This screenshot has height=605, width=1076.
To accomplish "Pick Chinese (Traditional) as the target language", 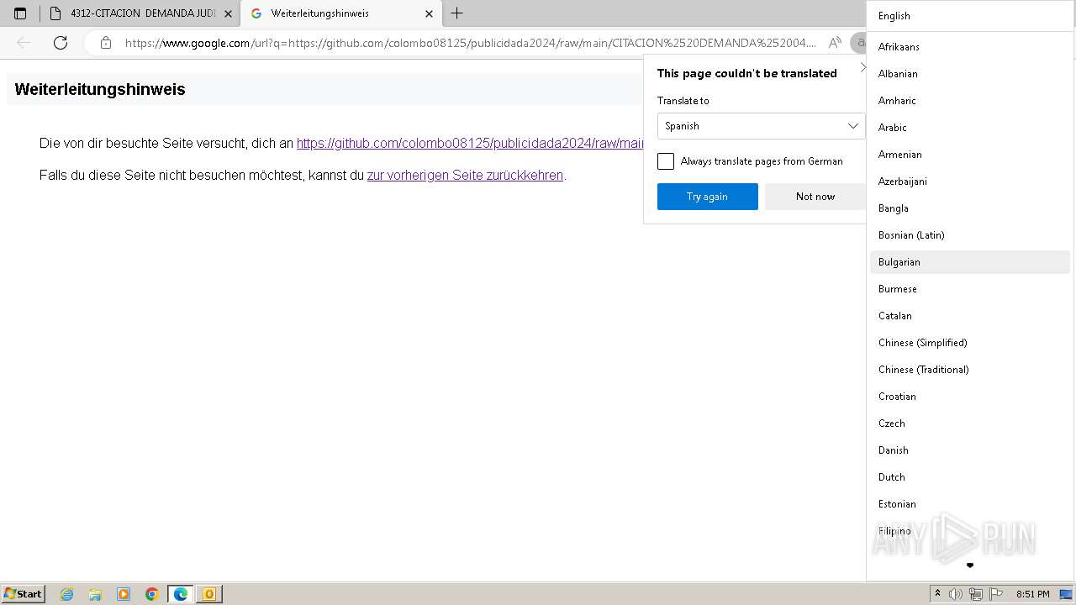I will pos(970,370).
